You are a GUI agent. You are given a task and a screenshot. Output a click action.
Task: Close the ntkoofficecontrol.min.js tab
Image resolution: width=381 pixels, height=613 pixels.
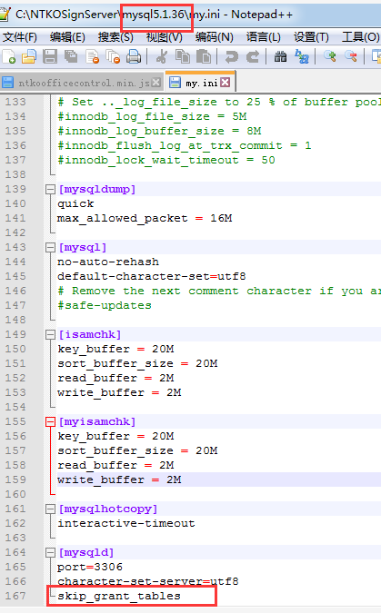(x=155, y=83)
